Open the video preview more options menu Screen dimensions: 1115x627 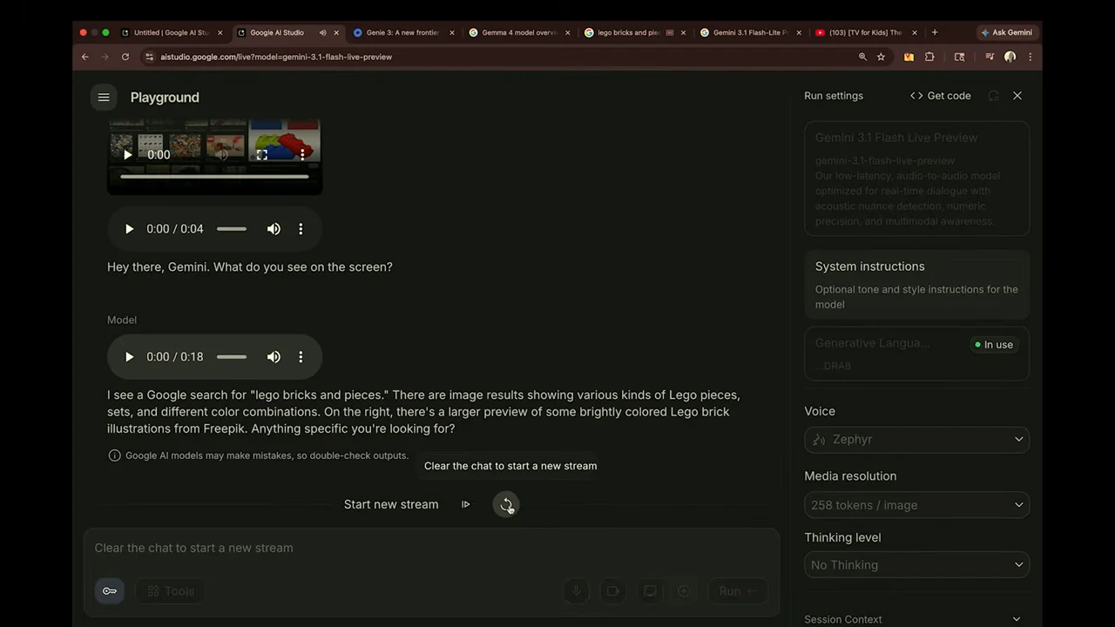pyautogui.click(x=302, y=155)
